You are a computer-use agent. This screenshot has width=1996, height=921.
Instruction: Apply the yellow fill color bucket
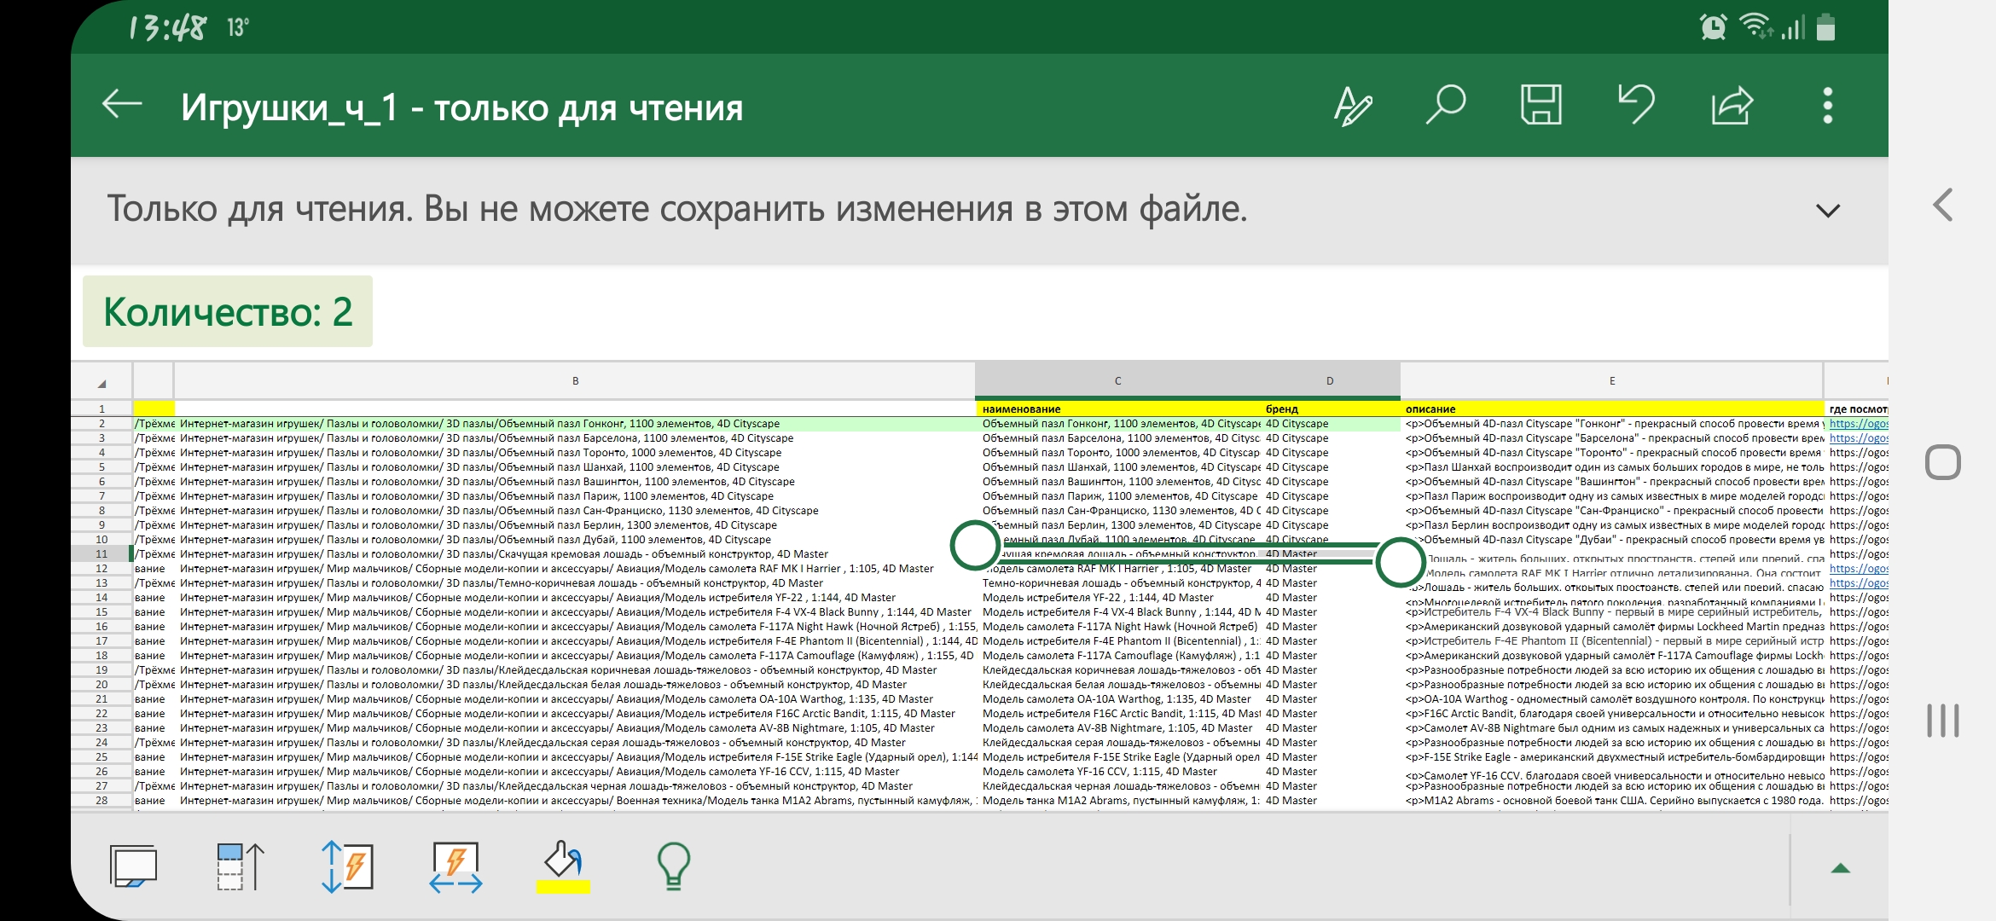coord(563,866)
